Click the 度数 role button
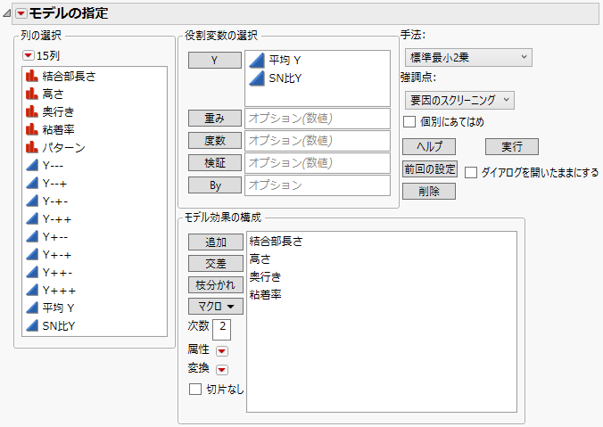This screenshot has height=427, width=603. click(215, 141)
